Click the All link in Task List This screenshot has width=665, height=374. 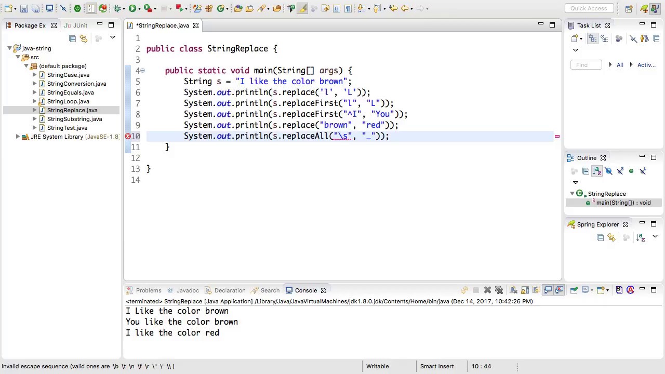click(x=620, y=65)
